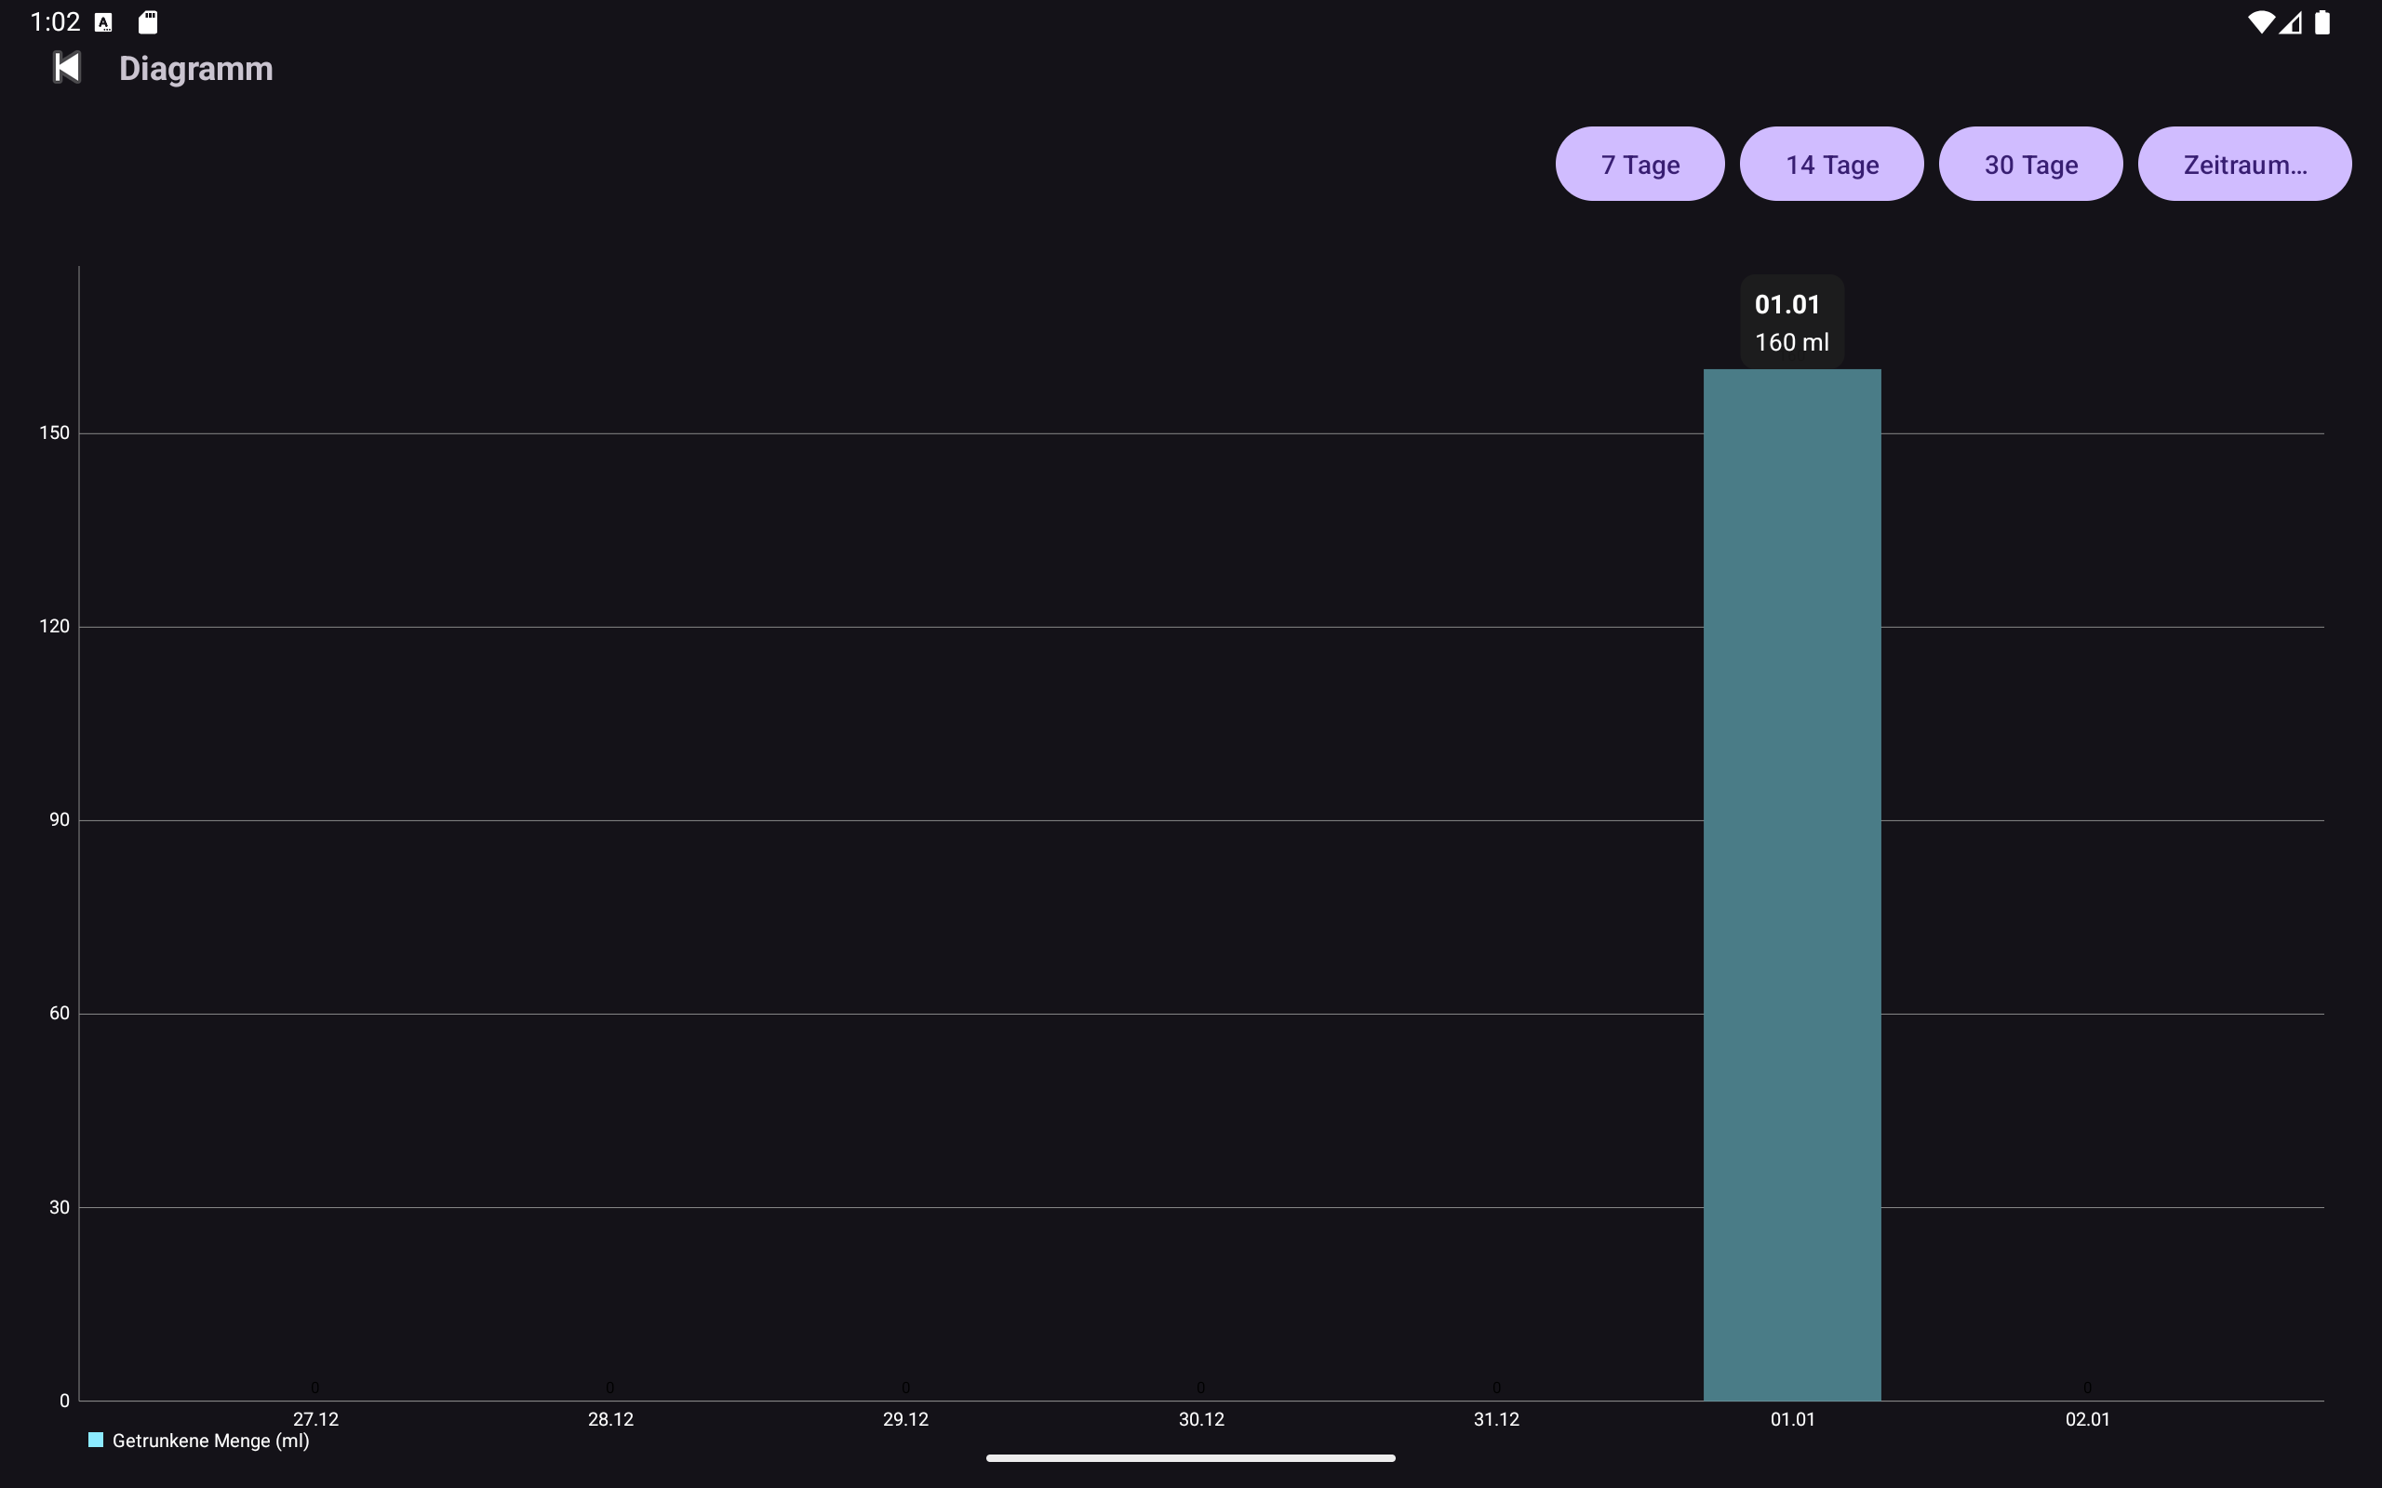The width and height of the screenshot is (2382, 1488).
Task: Toggle the Getrunkene Menge legend entry
Action: 212,1440
